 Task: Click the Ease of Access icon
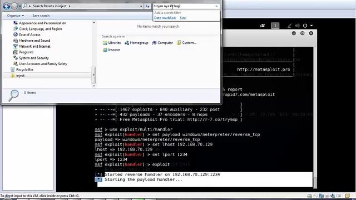[x=16, y=34]
